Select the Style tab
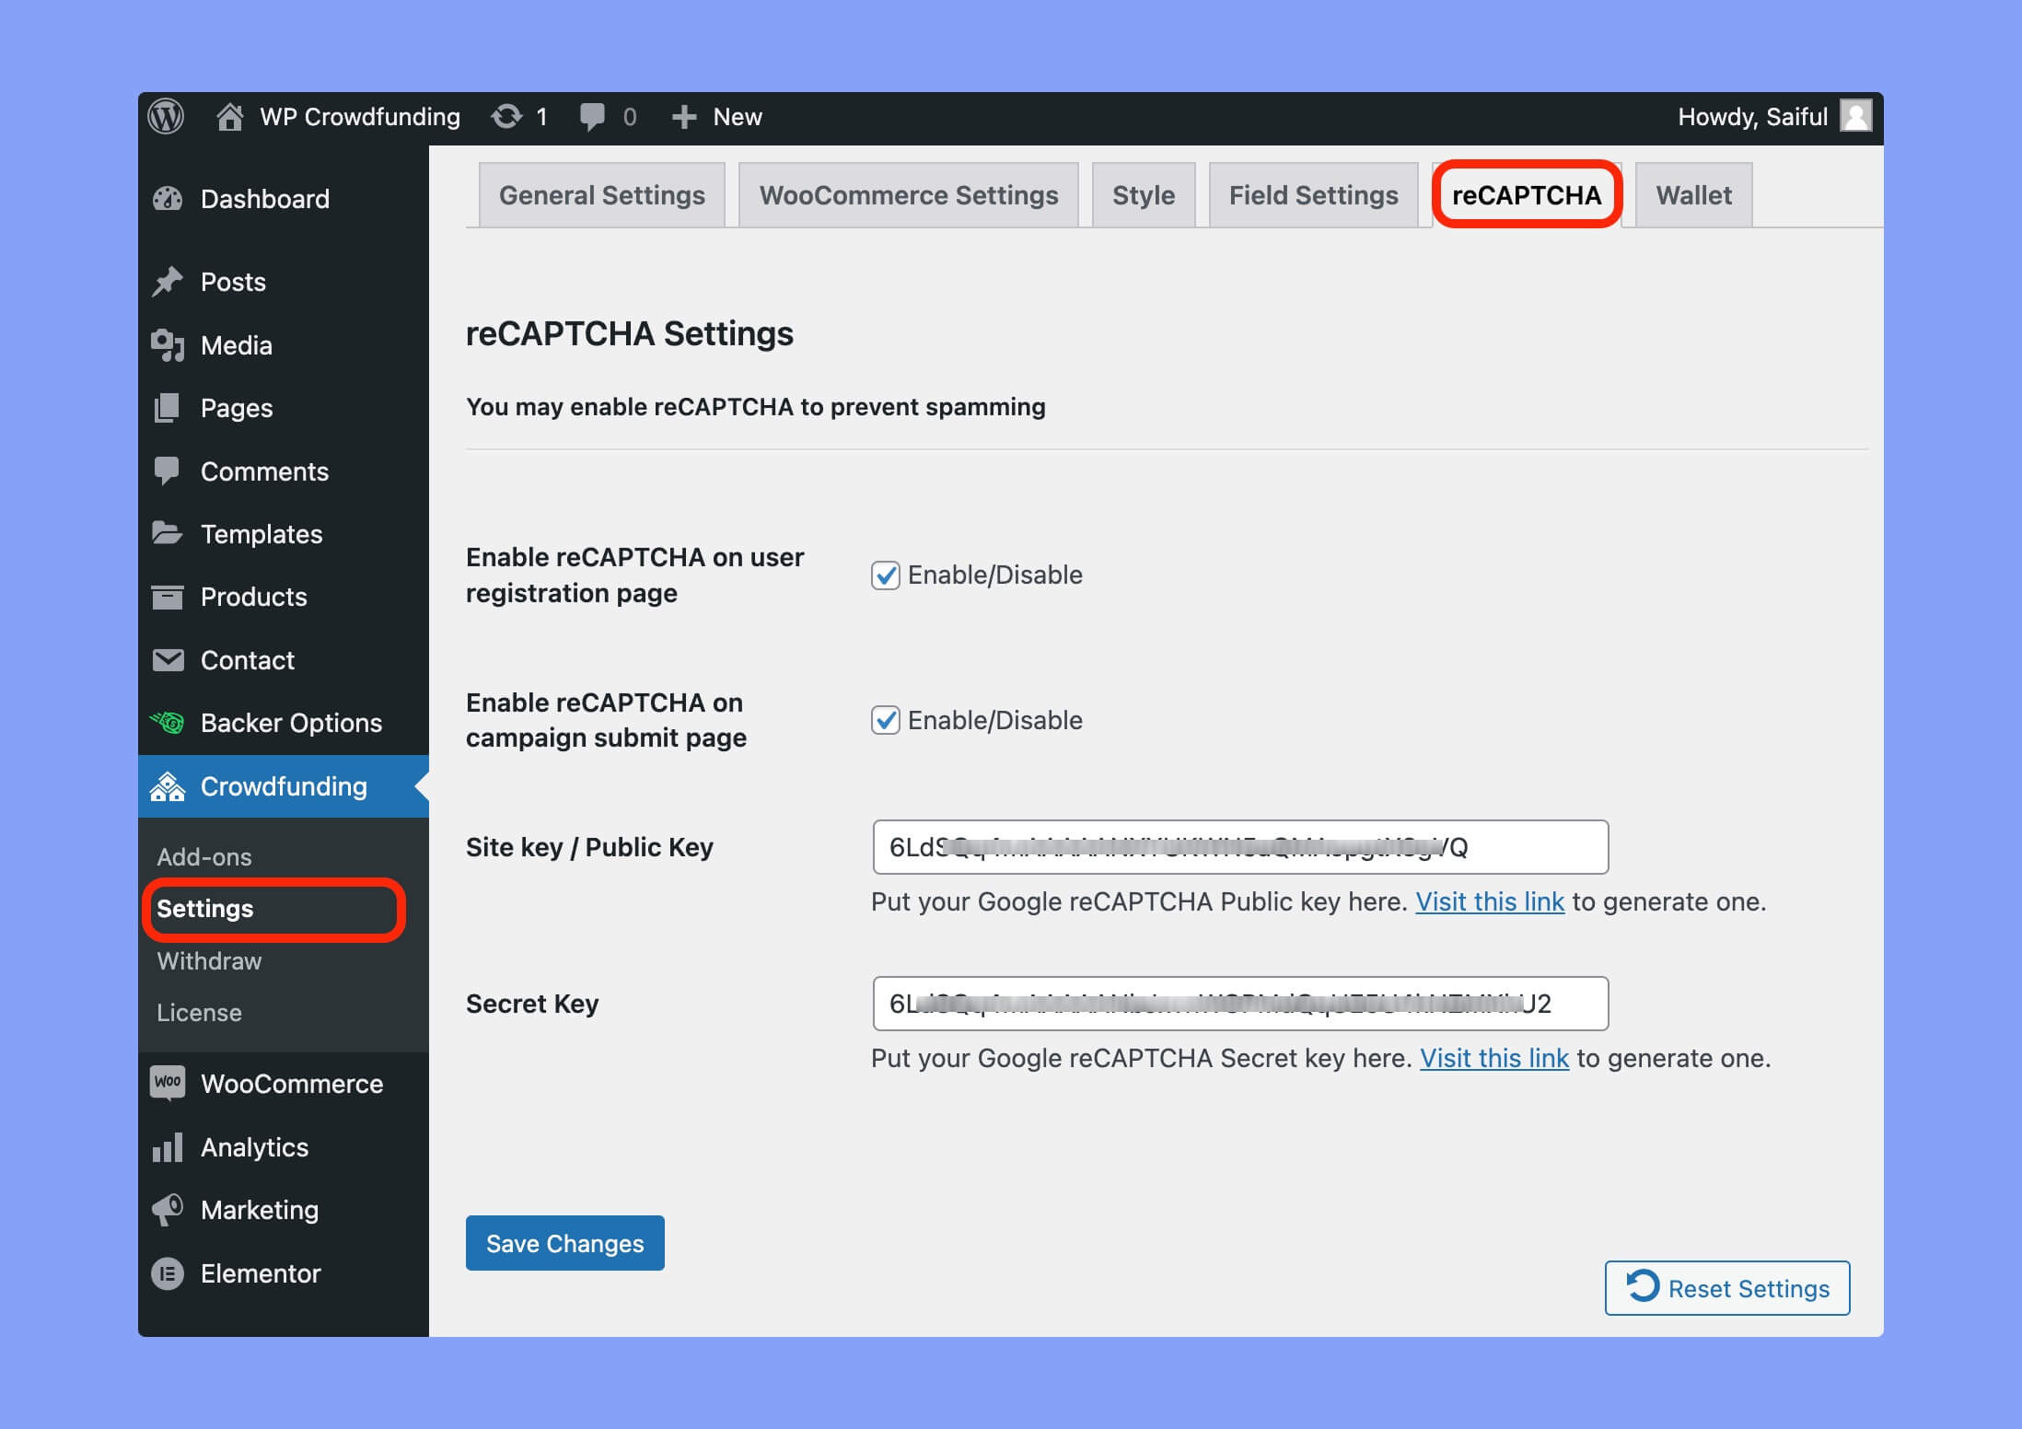Image resolution: width=2022 pixels, height=1429 pixels. point(1141,193)
